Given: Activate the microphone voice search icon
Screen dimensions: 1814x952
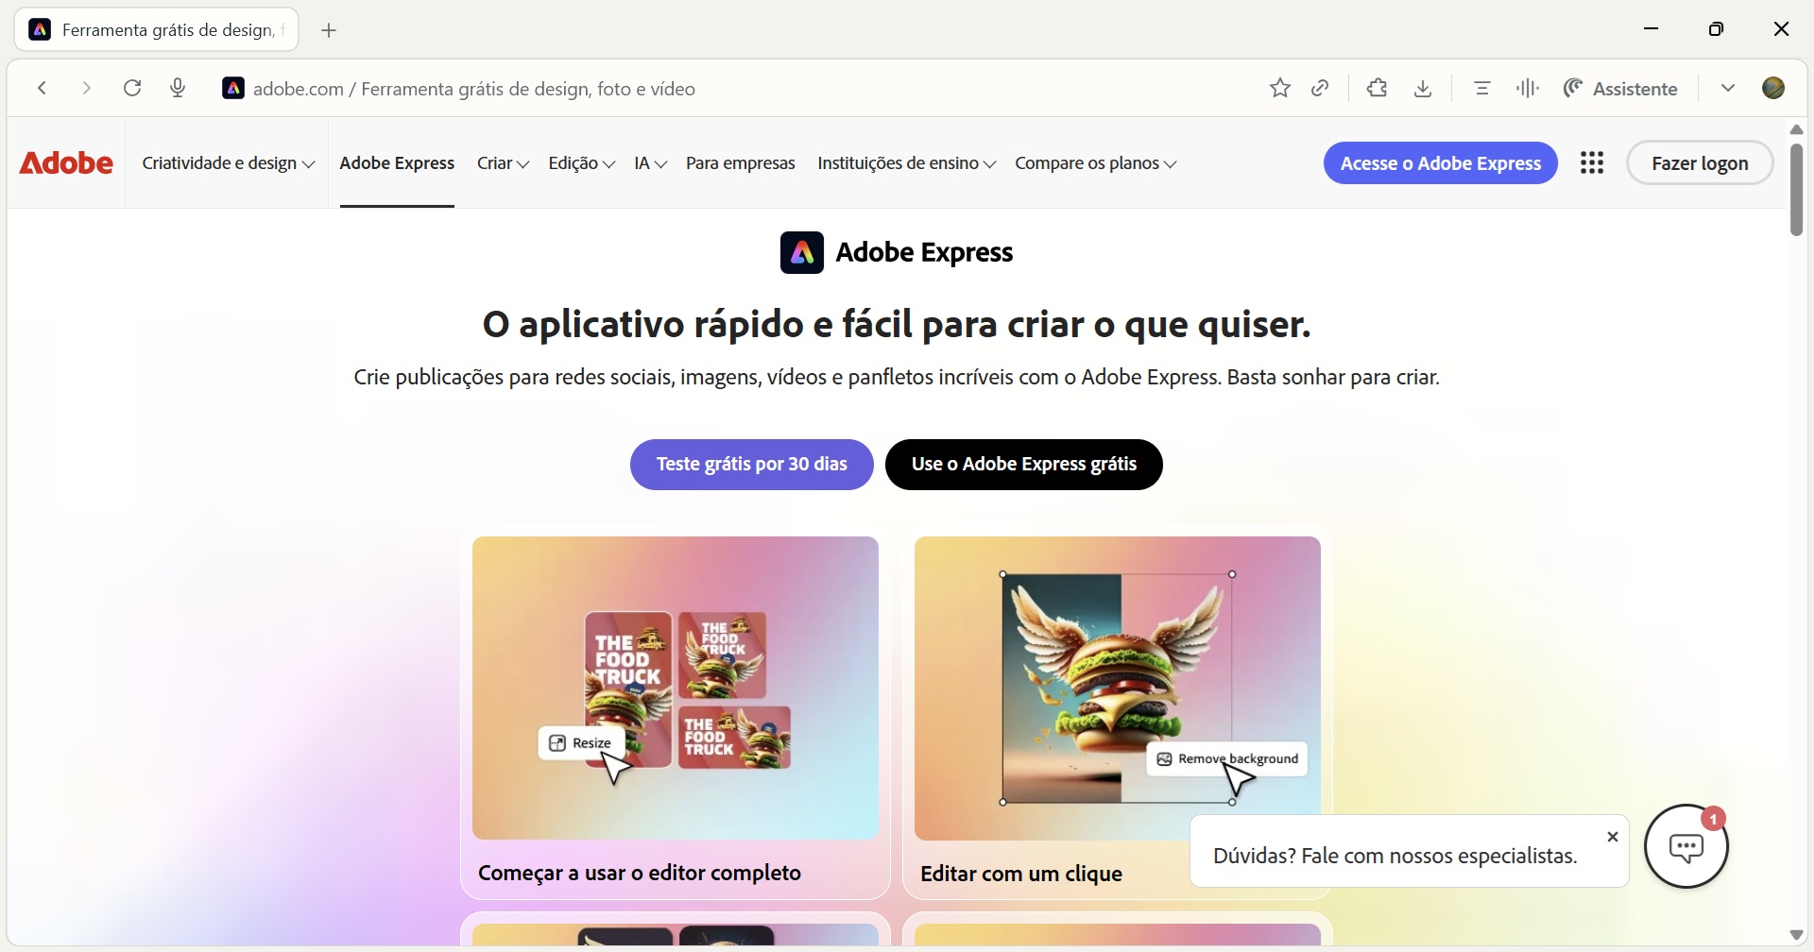Looking at the screenshot, I should point(179,88).
